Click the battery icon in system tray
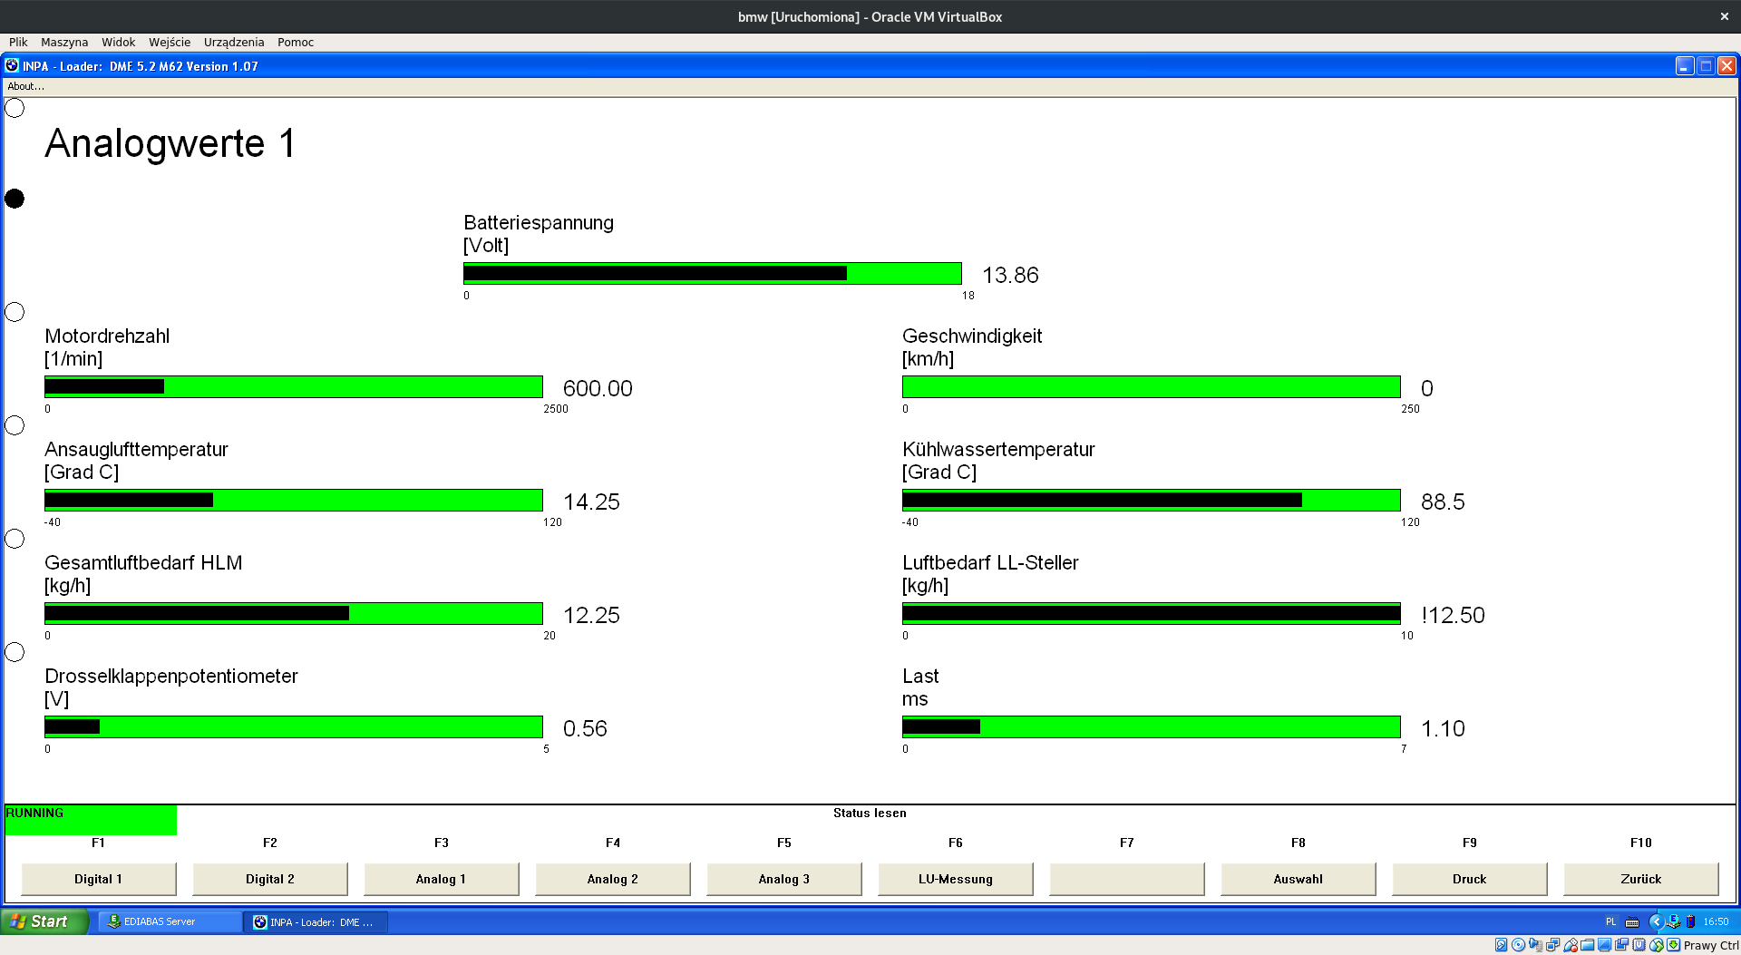This screenshot has height=955, width=1741. (x=1690, y=921)
